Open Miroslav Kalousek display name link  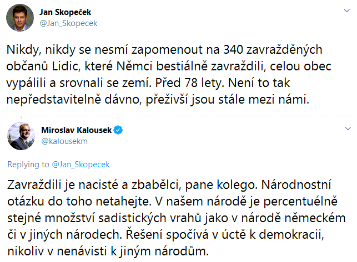click(77, 130)
